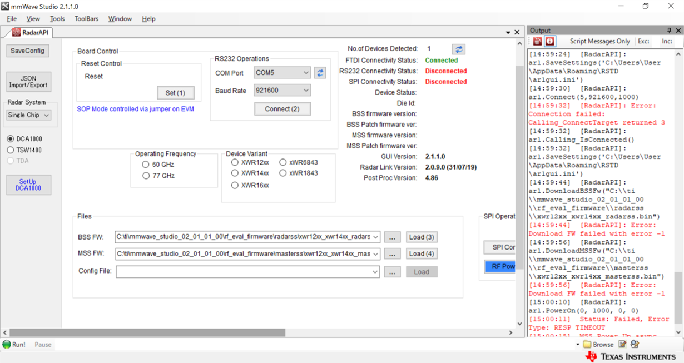Screen dimensions: 684x363
Task: Browse for BSS FW file with ... button
Action: [392, 237]
